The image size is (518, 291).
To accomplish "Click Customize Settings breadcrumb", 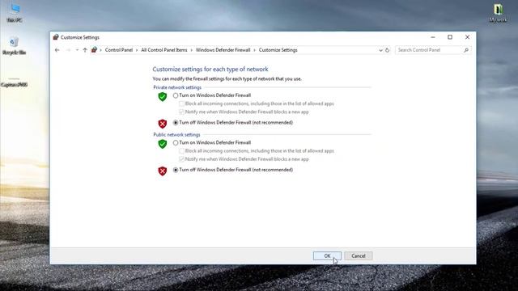I will click(278, 50).
